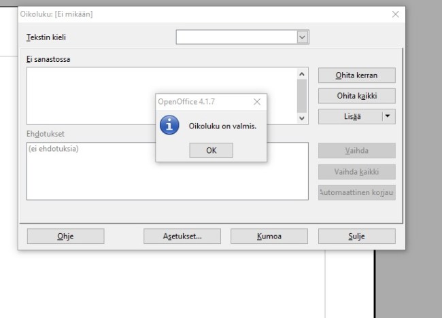Image resolution: width=442 pixels, height=318 pixels.
Task: Click the Vaihda button
Action: [x=356, y=150]
